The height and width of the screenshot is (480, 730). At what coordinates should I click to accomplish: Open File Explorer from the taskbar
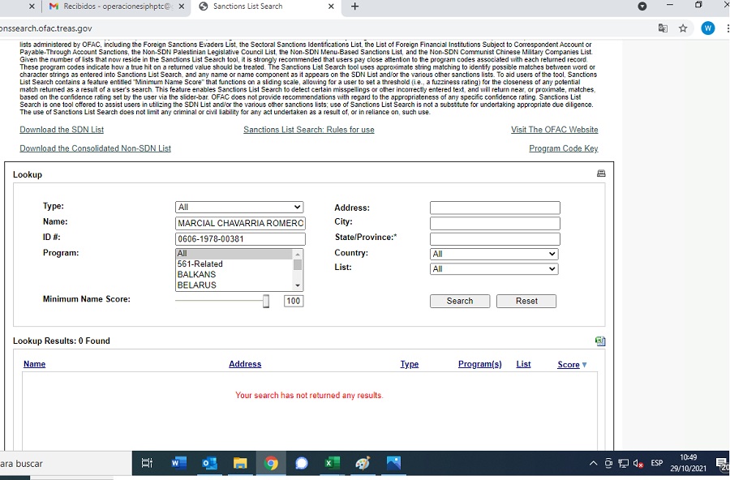pos(240,464)
